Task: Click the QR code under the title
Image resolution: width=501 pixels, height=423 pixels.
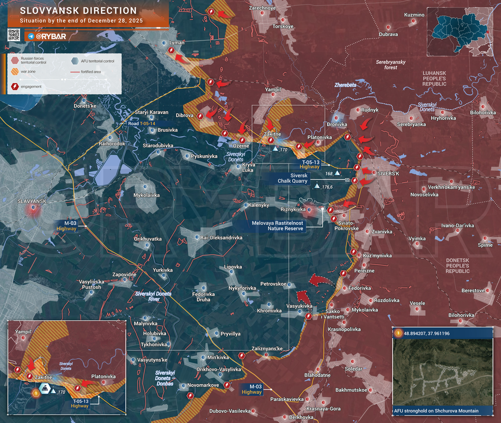Action: (14, 35)
